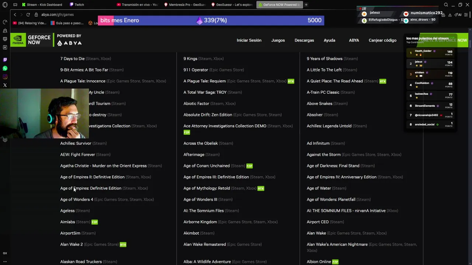Image resolution: width=472 pixels, height=265 pixels.
Task: Open Guía paso a paso bookmark
Action: click(x=67, y=23)
